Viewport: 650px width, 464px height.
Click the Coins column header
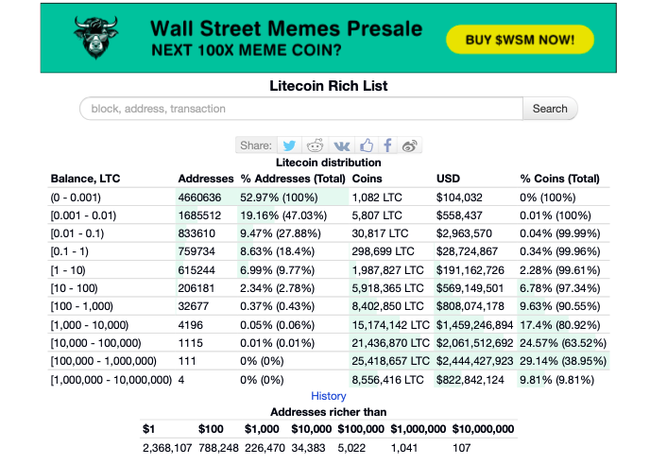(367, 179)
